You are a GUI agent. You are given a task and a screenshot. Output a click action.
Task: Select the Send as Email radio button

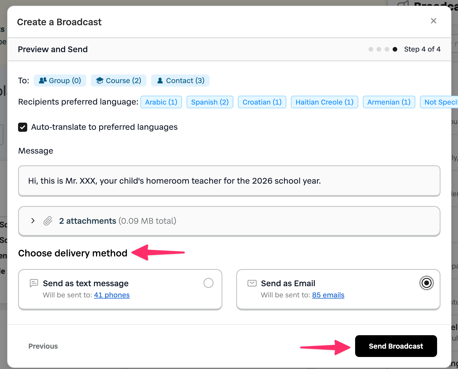pyautogui.click(x=426, y=283)
